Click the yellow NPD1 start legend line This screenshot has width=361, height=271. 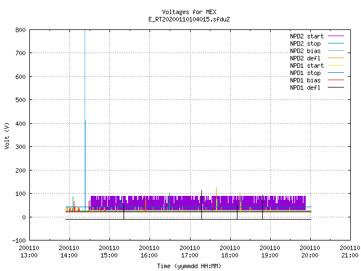pyautogui.click(x=336, y=65)
